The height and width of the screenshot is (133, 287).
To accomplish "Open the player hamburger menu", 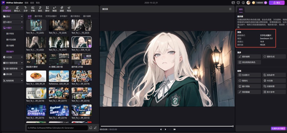I will pyautogui.click(x=230, y=9).
